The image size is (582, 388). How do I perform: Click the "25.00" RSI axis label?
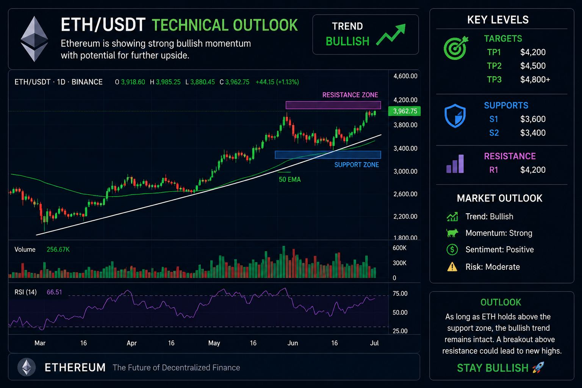[400, 331]
